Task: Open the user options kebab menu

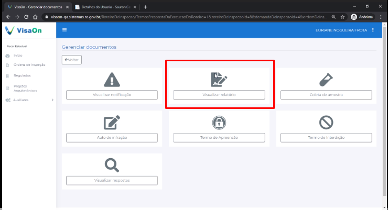Action: [x=373, y=30]
